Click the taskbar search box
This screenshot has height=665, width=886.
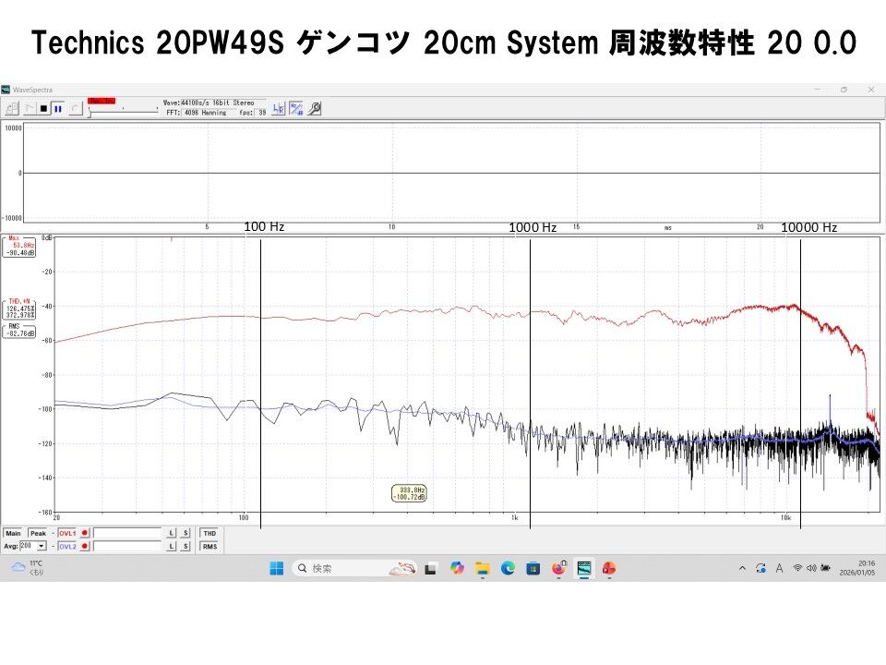354,568
